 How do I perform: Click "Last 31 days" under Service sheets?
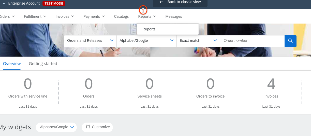(x=150, y=107)
